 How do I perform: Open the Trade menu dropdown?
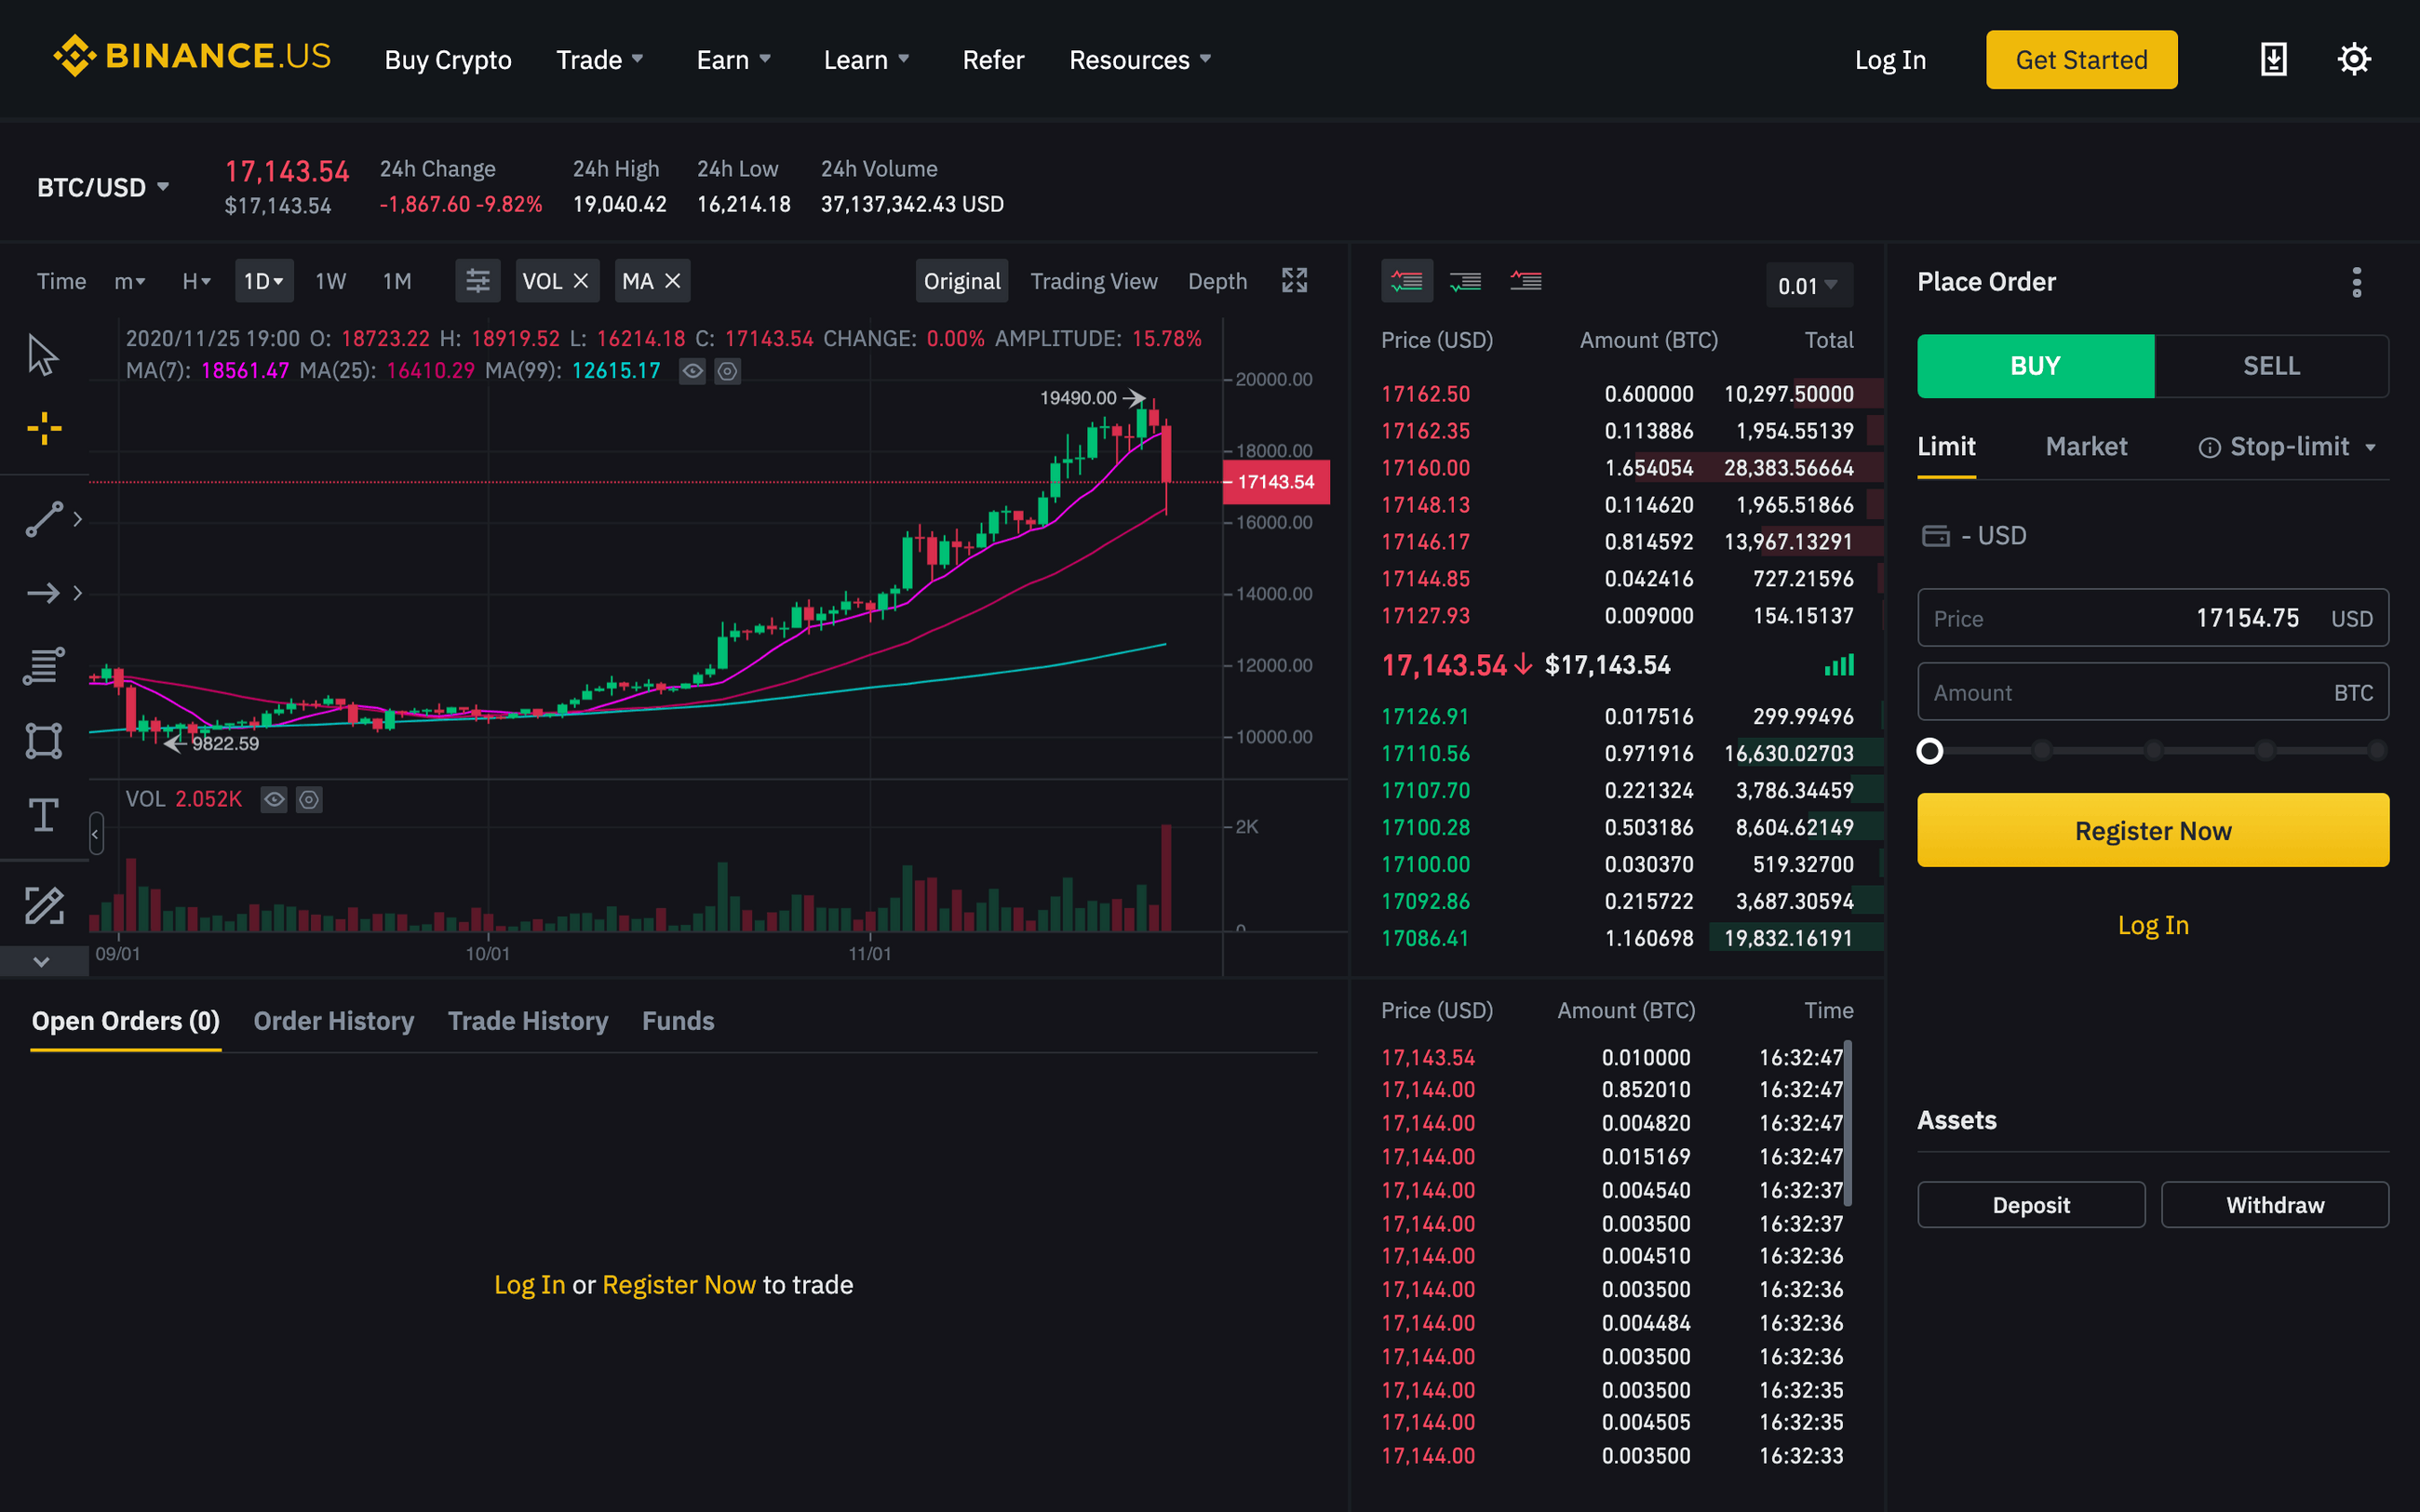tap(600, 60)
